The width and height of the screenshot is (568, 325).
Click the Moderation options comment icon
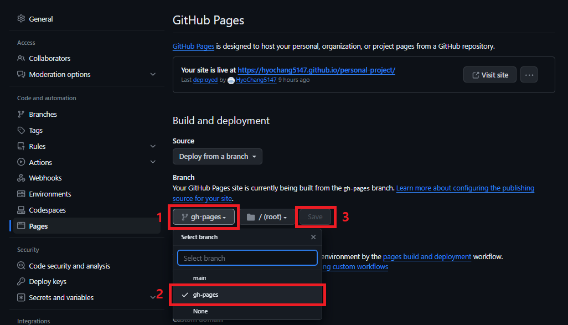click(21, 74)
